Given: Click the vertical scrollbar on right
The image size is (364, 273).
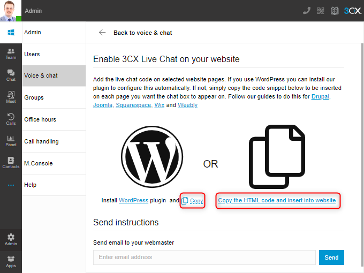Looking at the screenshot, I should pyautogui.click(x=362, y=156).
